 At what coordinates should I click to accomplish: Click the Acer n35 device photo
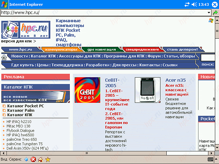(147, 90)
